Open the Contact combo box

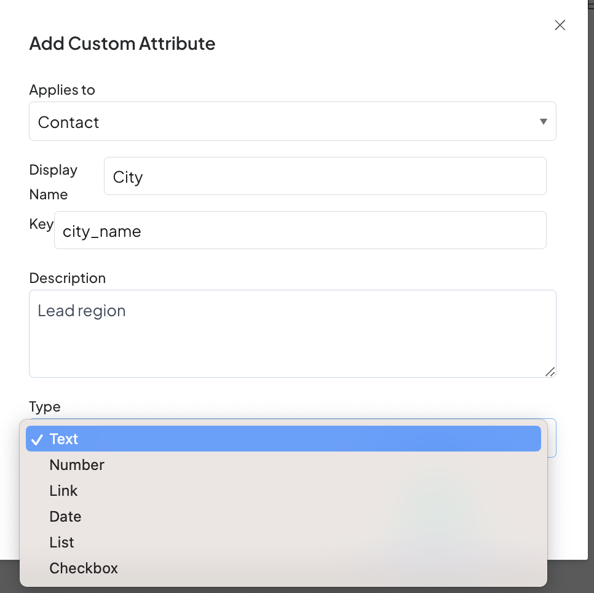click(292, 122)
